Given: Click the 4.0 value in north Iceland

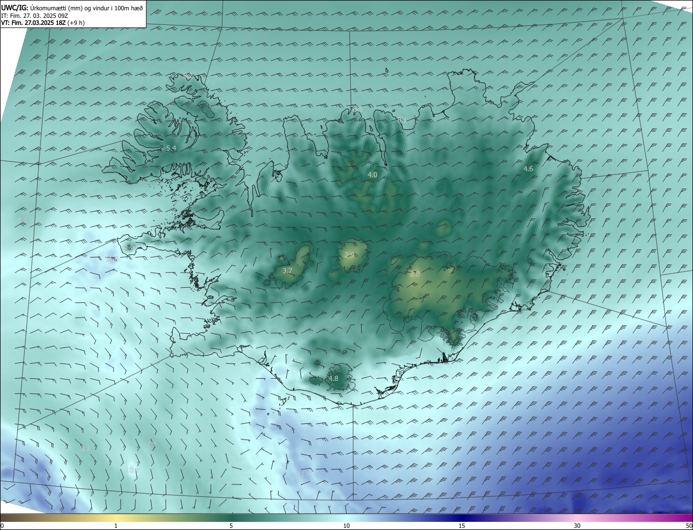Looking at the screenshot, I should (372, 174).
